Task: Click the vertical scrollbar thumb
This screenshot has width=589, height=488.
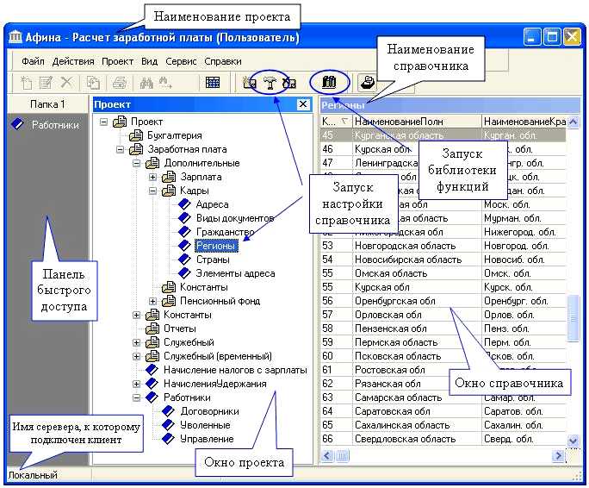Action: click(x=573, y=318)
